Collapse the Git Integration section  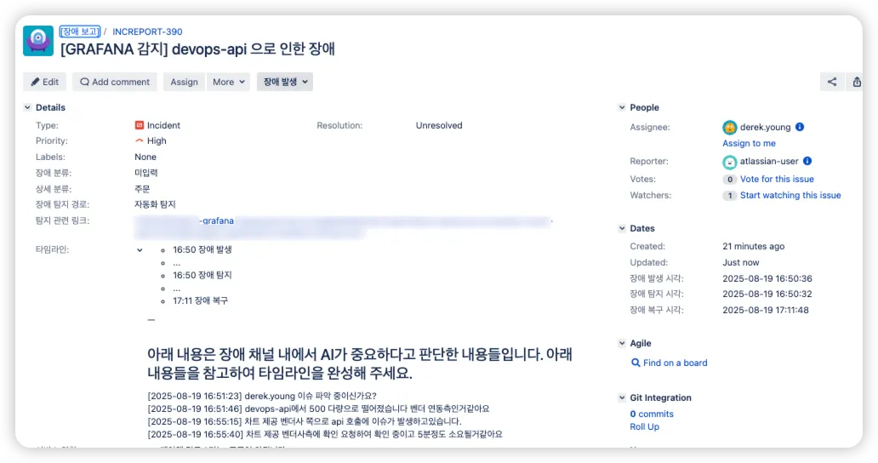(x=622, y=397)
